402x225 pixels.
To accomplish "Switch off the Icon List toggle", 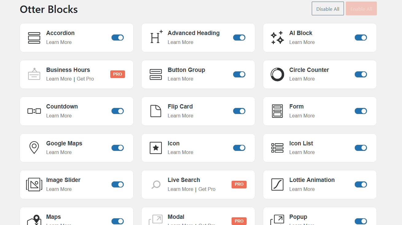I will point(361,148).
